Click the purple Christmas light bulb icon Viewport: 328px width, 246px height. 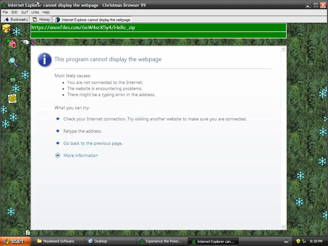[33, 43]
